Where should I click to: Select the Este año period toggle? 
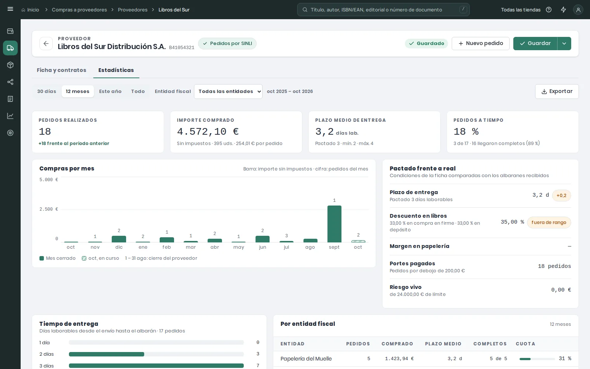click(110, 92)
